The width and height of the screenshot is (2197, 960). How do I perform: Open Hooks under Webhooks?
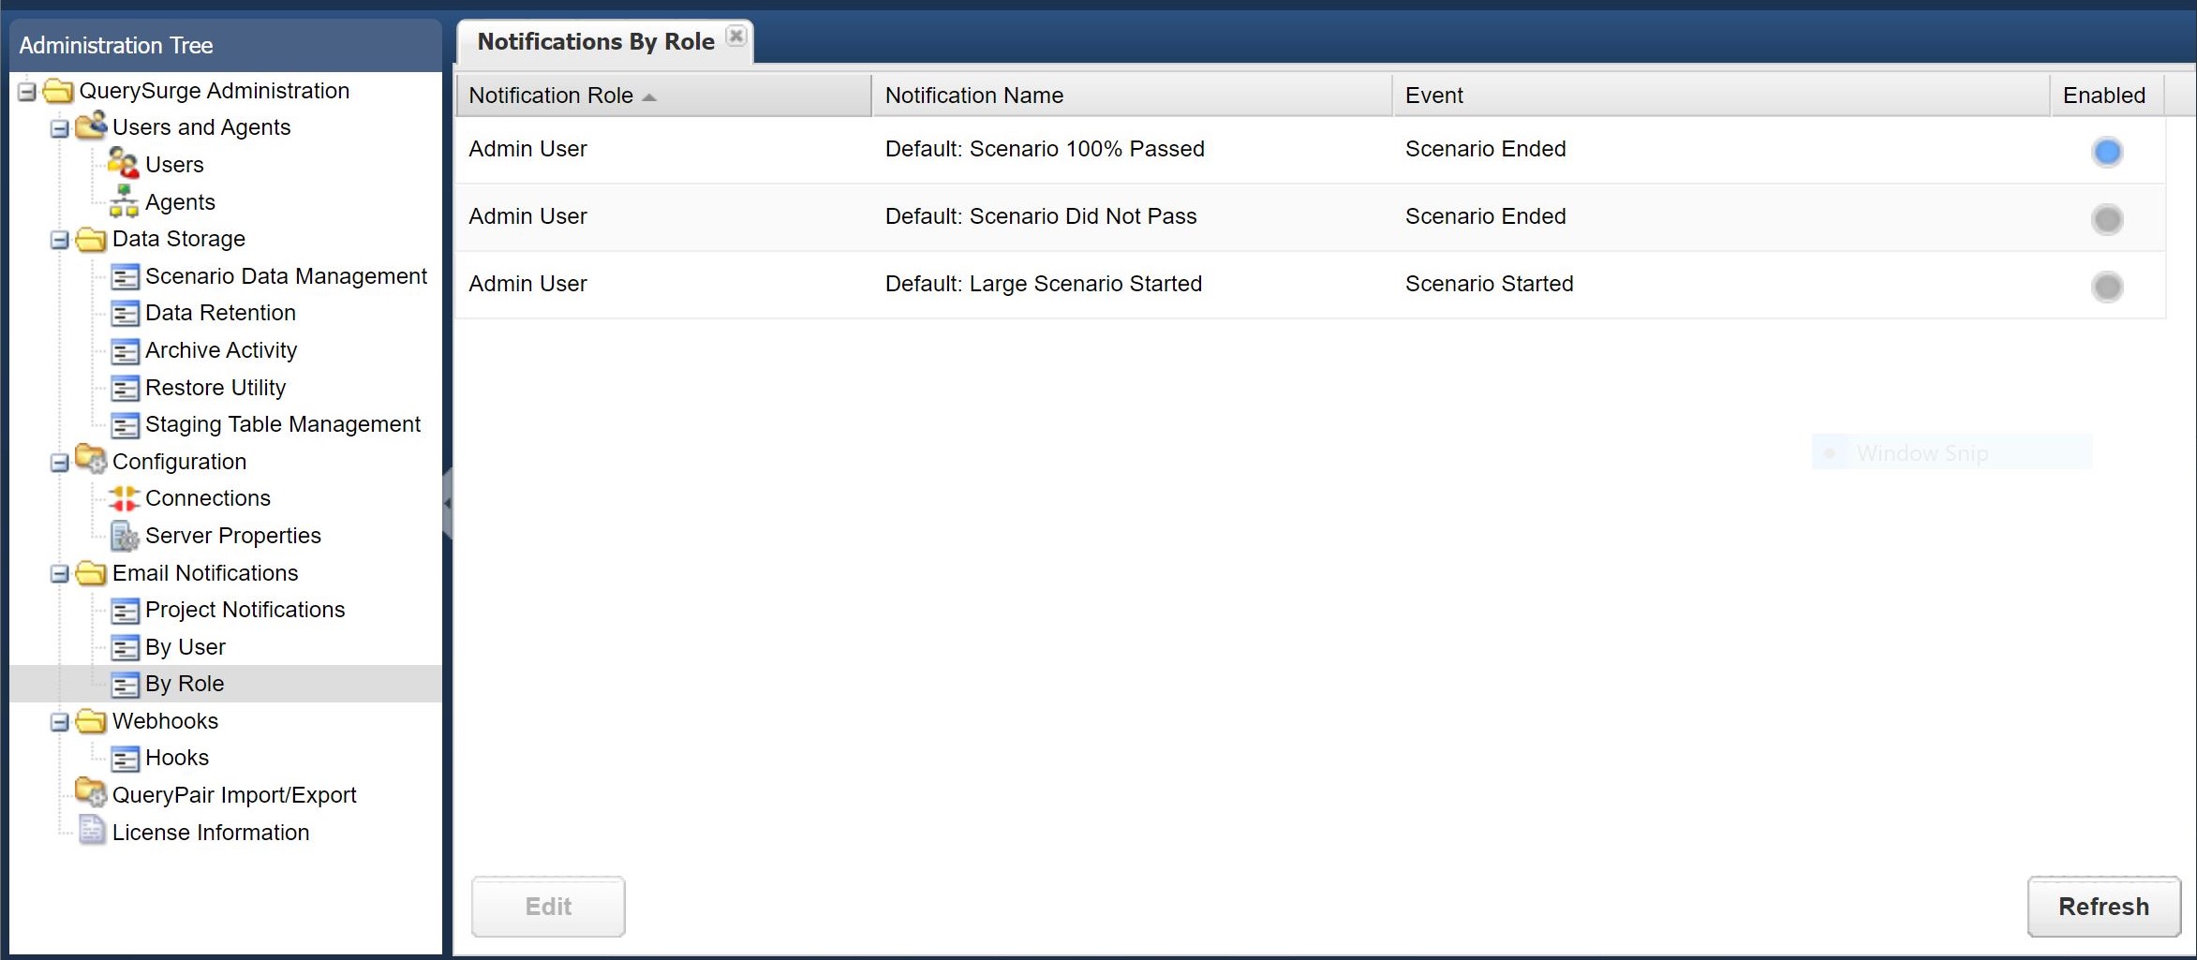[177, 758]
